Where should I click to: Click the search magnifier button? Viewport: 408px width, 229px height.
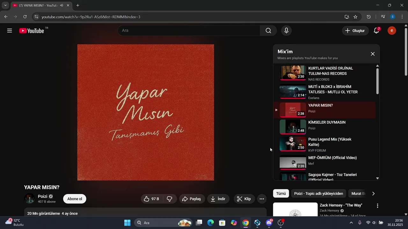tap(268, 31)
